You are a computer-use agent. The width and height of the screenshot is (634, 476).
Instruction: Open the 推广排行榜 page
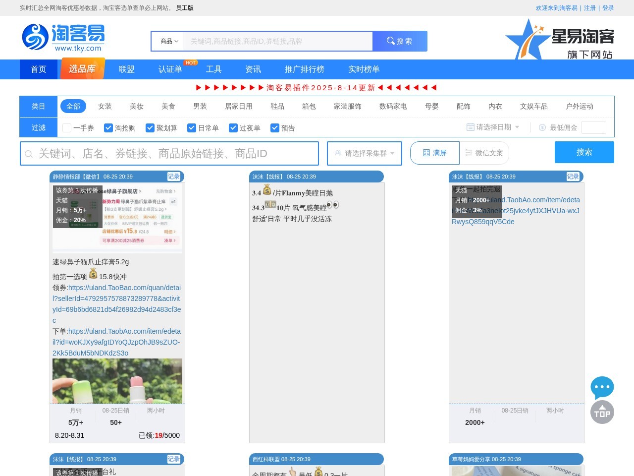[305, 69]
